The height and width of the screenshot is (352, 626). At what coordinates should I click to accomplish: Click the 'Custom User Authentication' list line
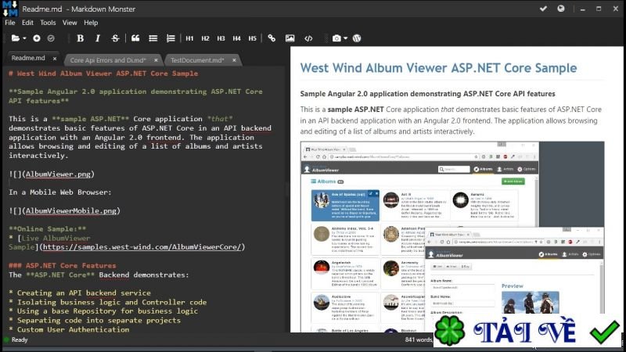click(x=69, y=329)
